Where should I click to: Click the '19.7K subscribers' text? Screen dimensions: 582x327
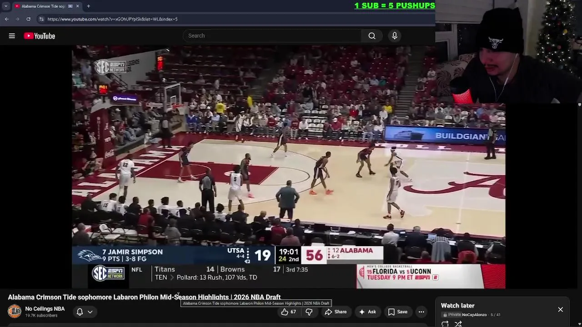click(41, 316)
